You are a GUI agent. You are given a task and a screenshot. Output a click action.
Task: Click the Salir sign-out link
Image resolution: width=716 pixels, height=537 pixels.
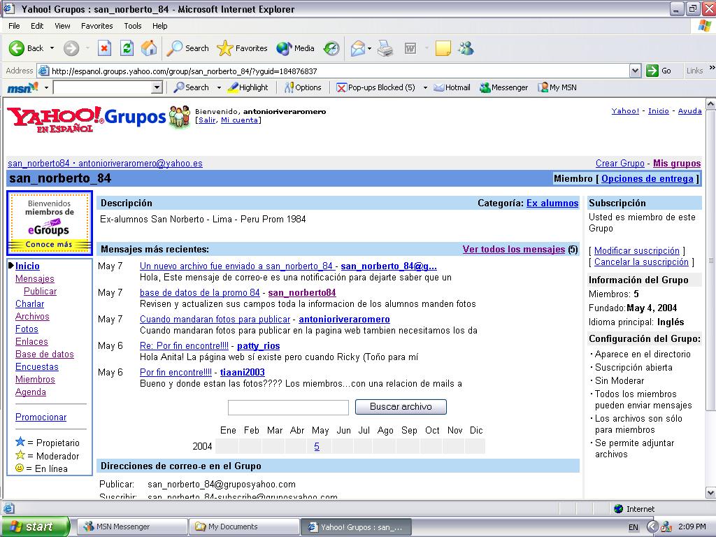206,120
